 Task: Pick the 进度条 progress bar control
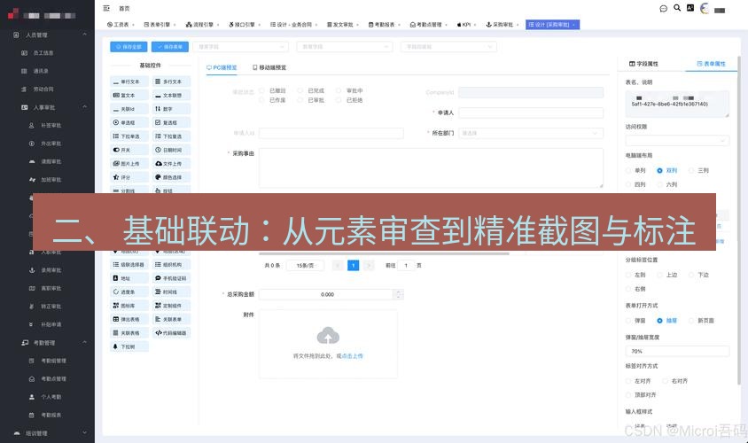point(129,291)
